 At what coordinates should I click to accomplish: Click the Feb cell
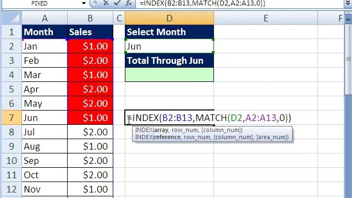click(45, 61)
